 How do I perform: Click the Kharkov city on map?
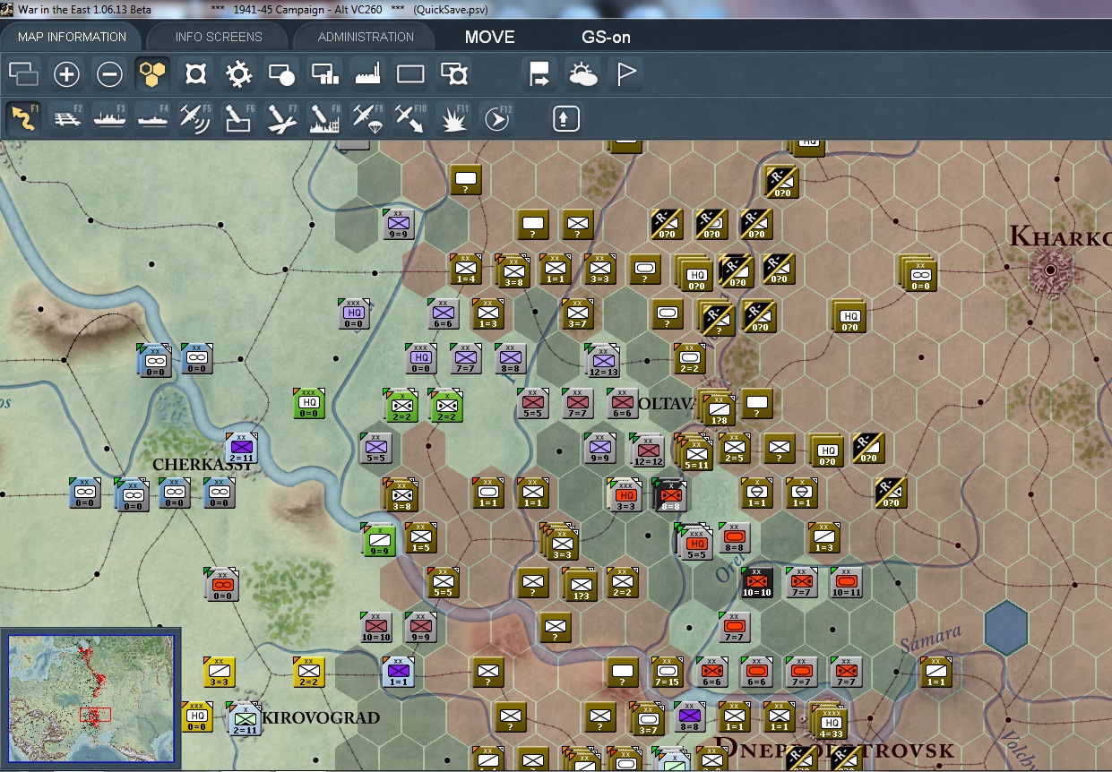pos(1049,269)
